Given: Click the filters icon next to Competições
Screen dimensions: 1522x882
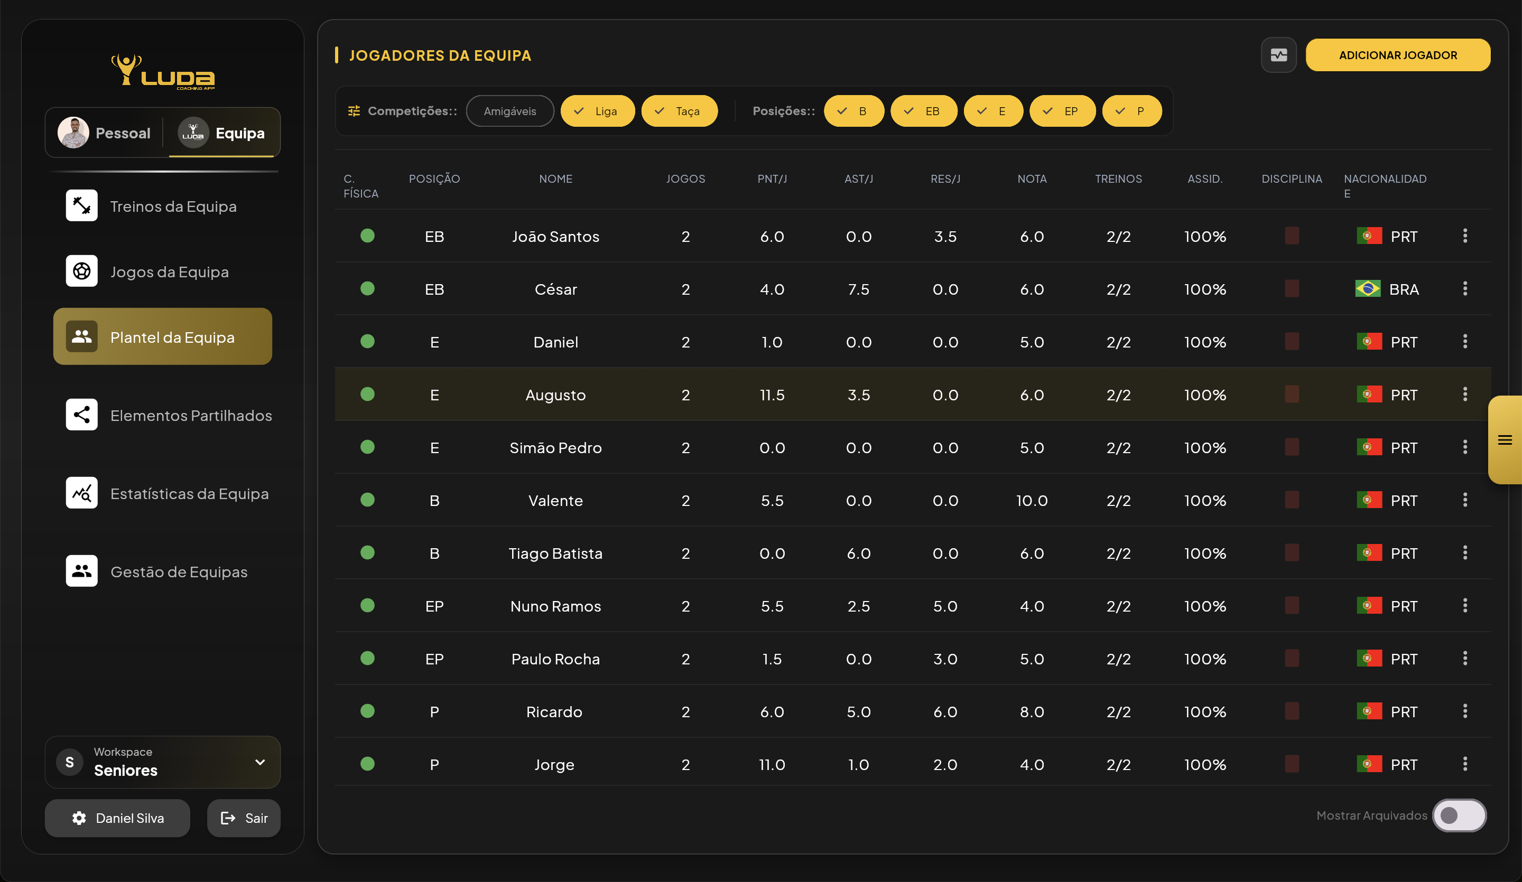Looking at the screenshot, I should pos(354,110).
